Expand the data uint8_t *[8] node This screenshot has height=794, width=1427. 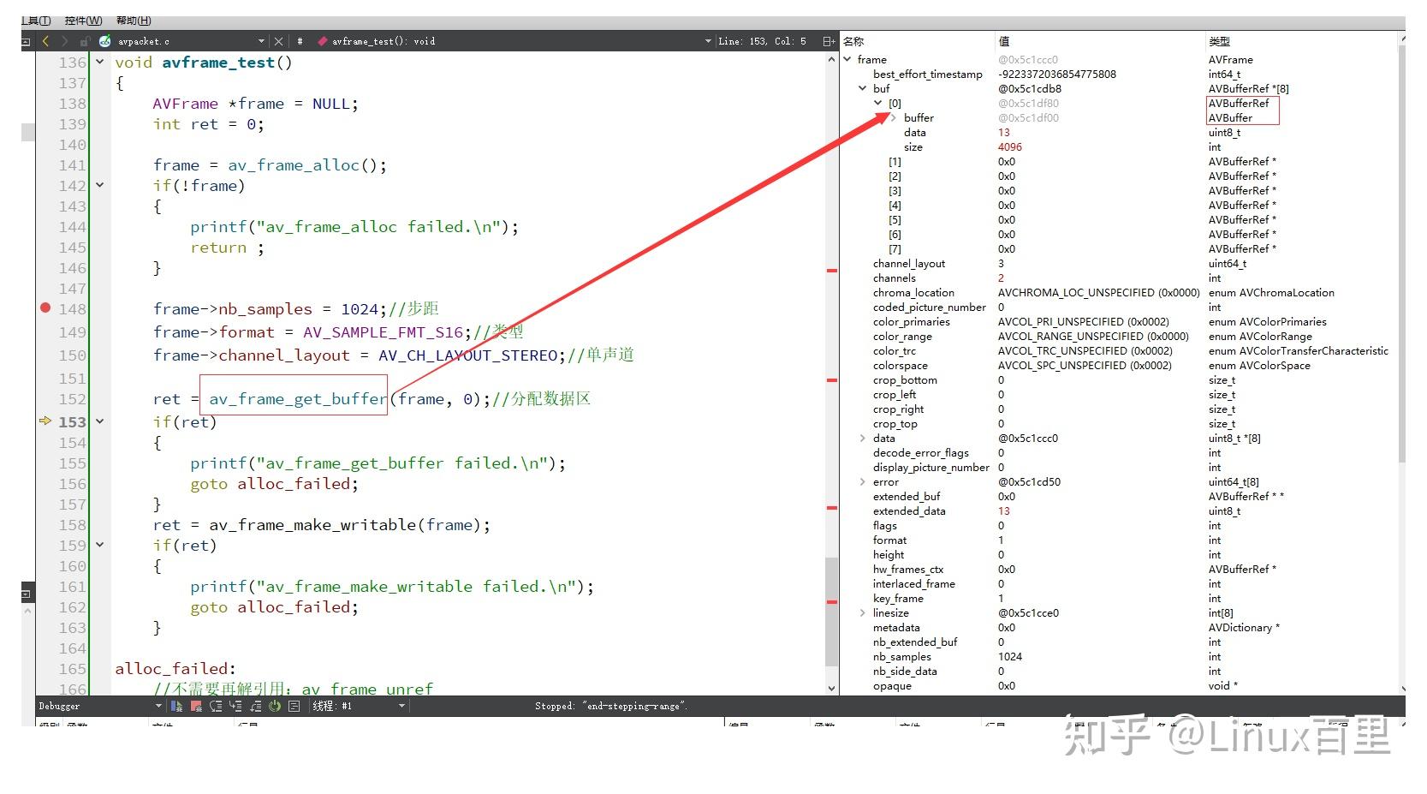coord(863,439)
